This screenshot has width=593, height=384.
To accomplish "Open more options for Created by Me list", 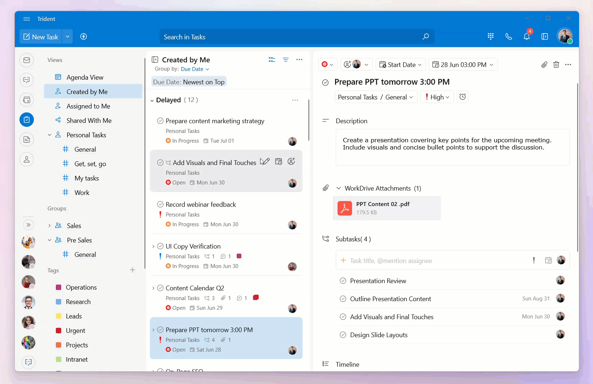I will pos(299,60).
